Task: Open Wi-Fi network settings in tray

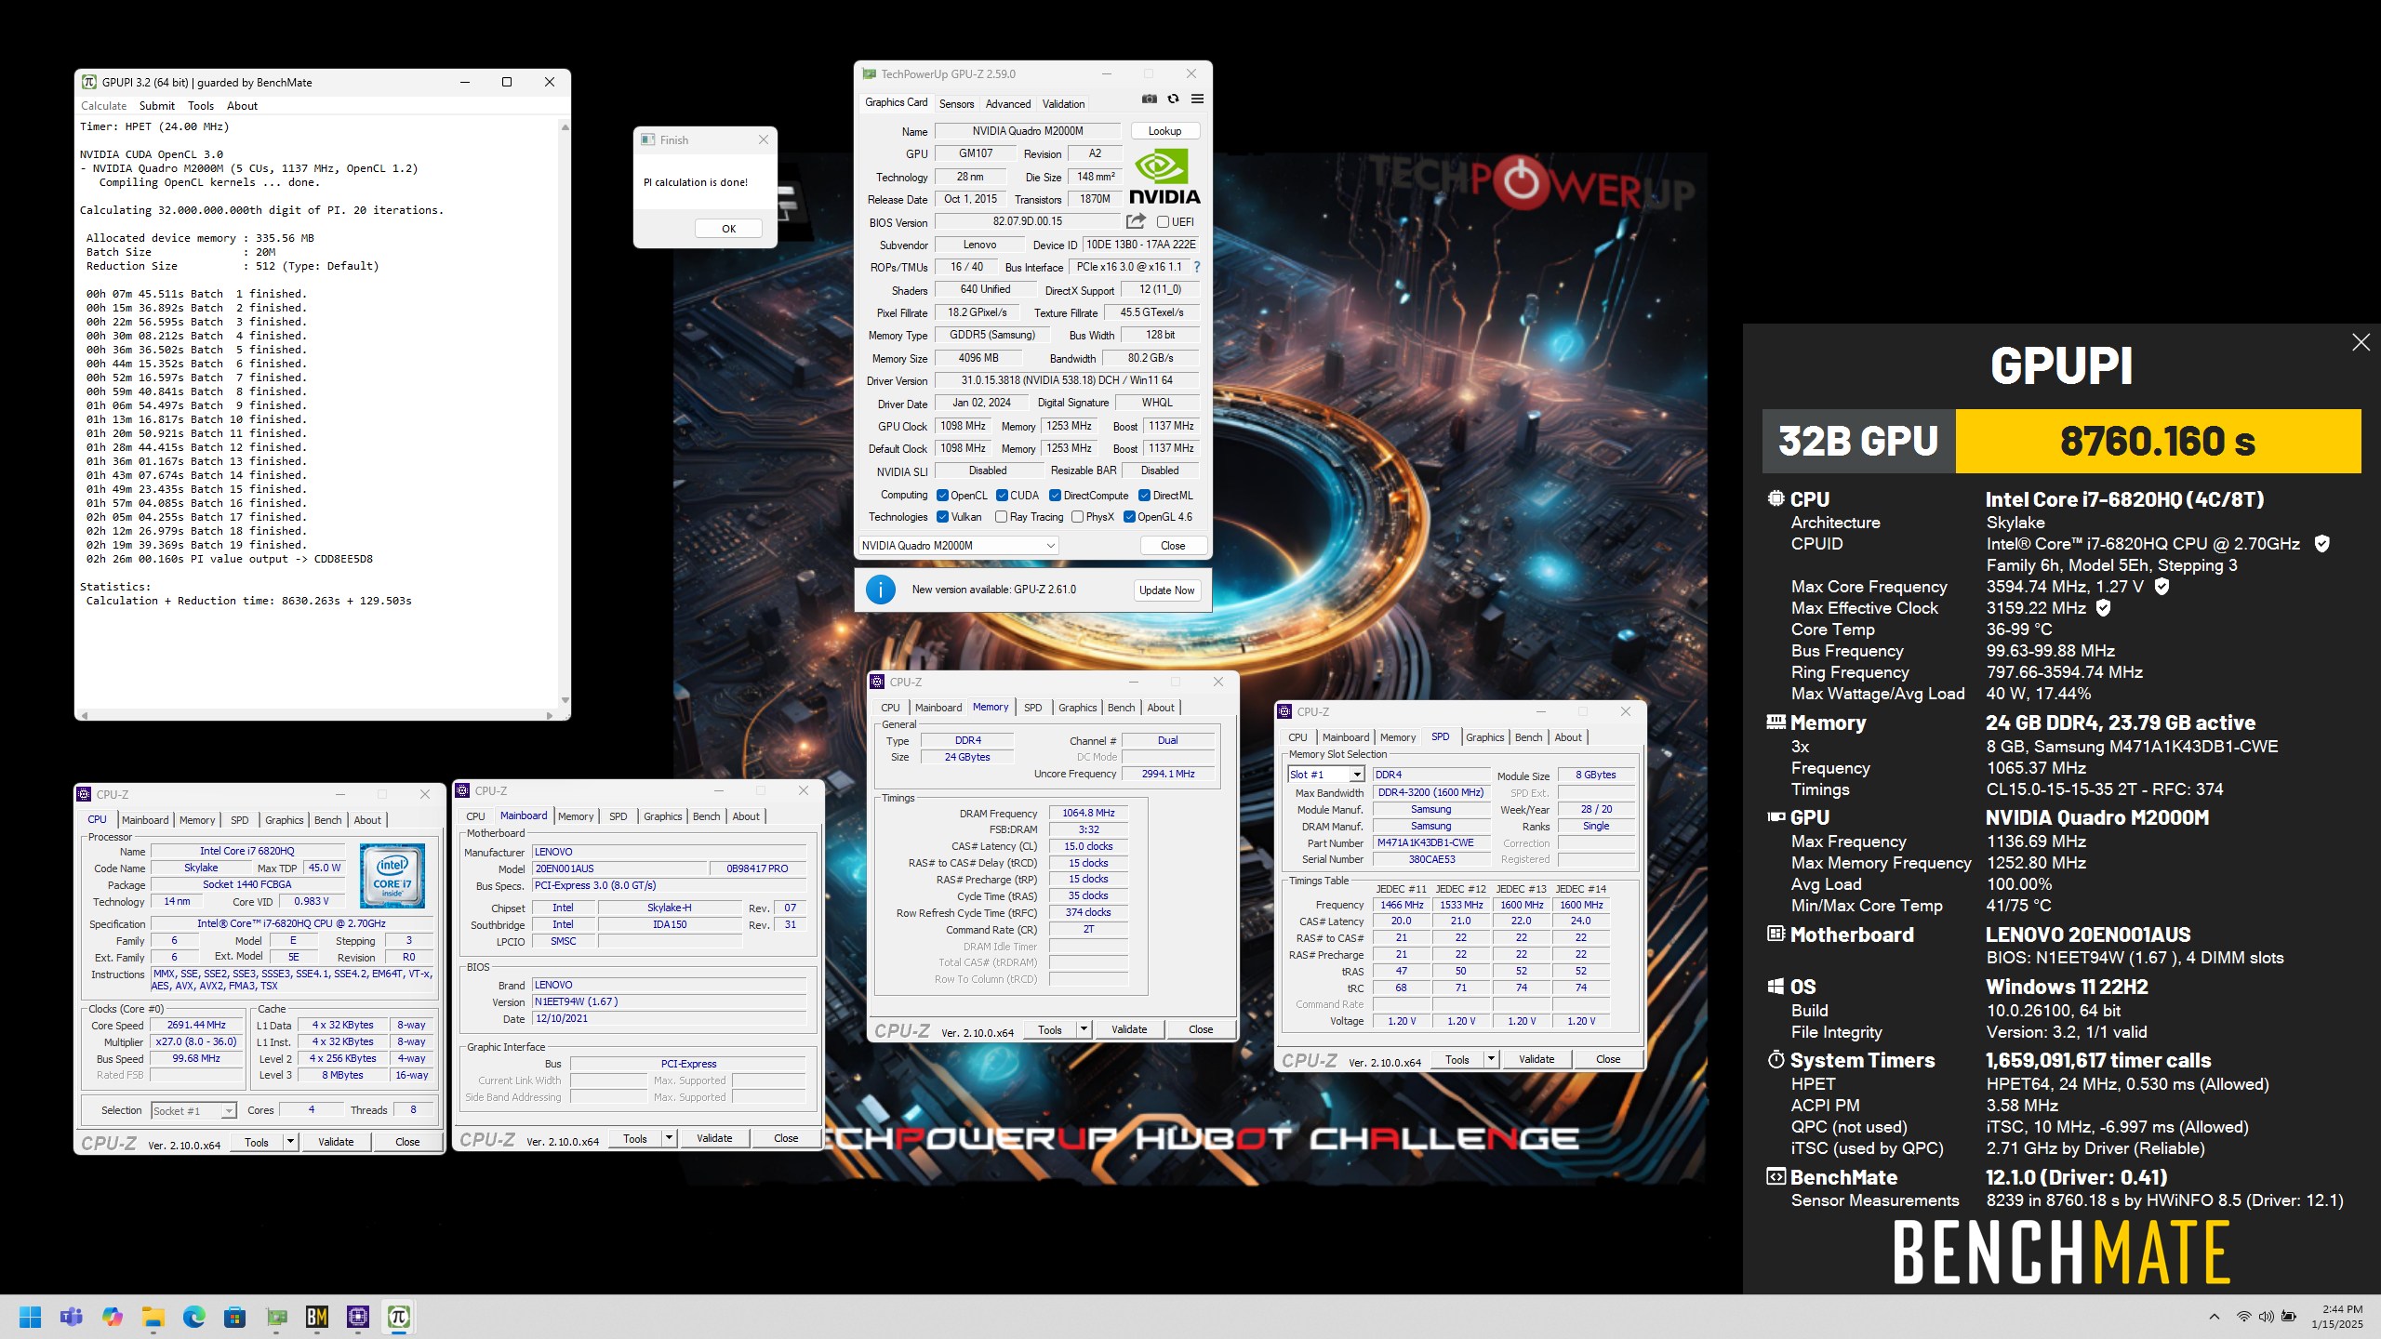Action: (2243, 1317)
